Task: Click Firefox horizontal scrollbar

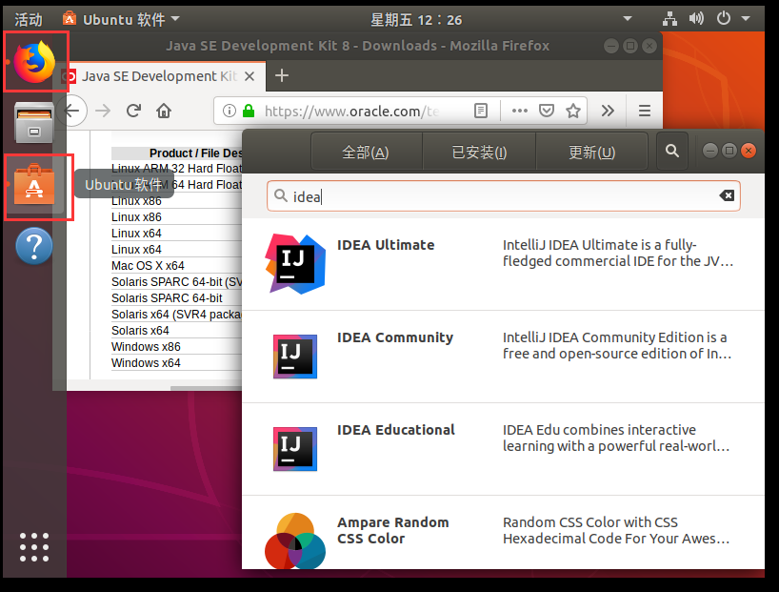Action: pos(206,388)
